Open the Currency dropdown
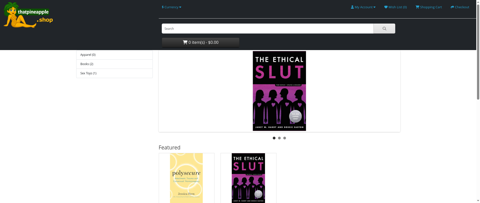This screenshot has width=480, height=203. [171, 7]
